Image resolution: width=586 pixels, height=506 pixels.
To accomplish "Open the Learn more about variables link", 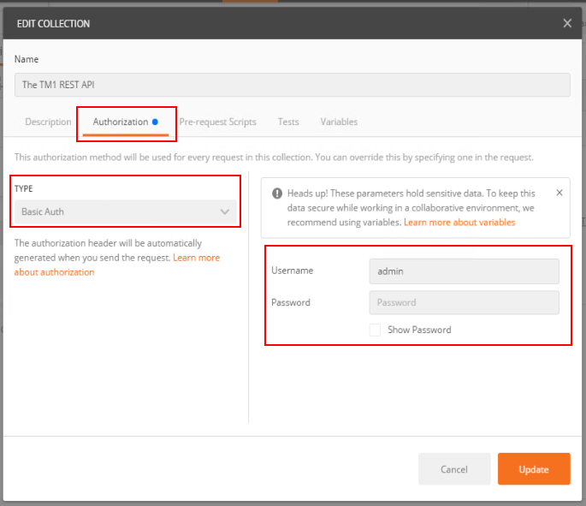I will 459,222.
